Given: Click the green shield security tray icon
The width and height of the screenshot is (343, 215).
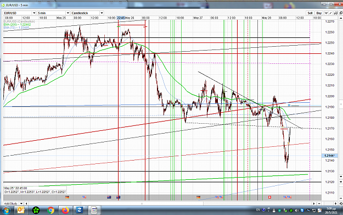Looking at the screenshot, I should click(280, 211).
